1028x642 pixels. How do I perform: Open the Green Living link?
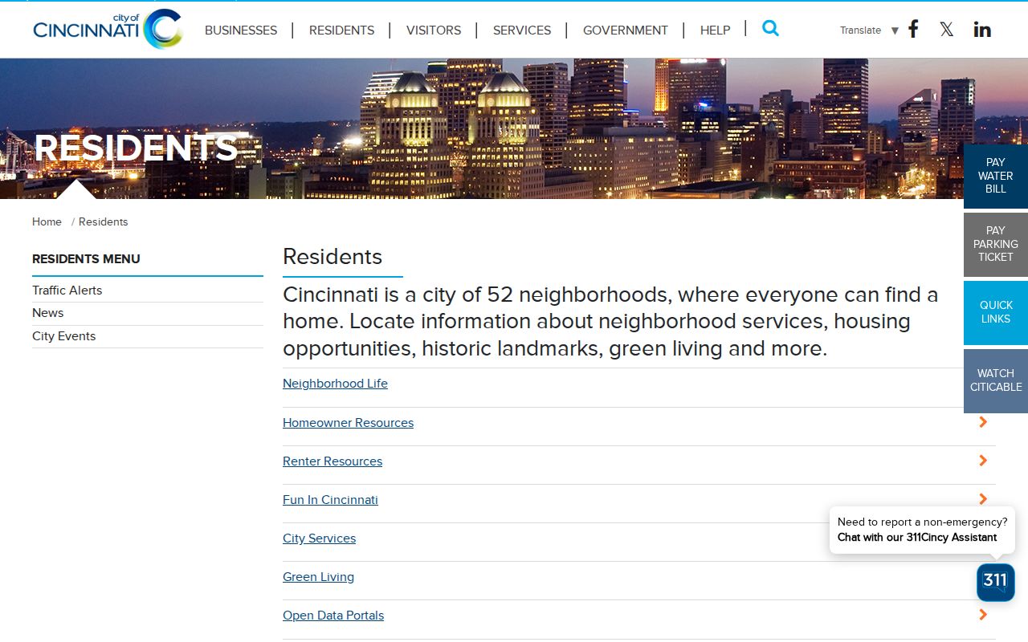(318, 577)
